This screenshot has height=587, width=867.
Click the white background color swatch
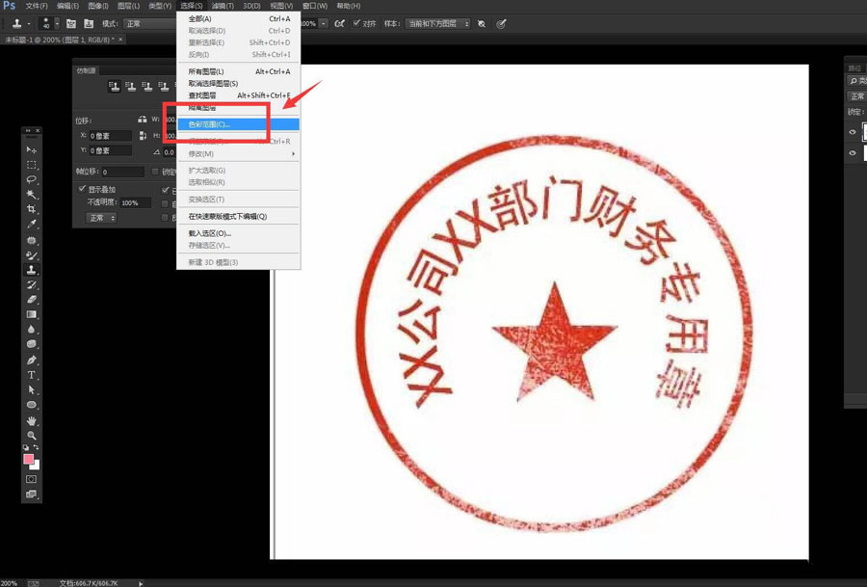(36, 467)
